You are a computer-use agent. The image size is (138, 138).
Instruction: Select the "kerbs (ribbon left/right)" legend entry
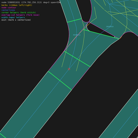(x=17, y=5)
